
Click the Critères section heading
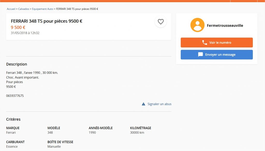[13, 119]
